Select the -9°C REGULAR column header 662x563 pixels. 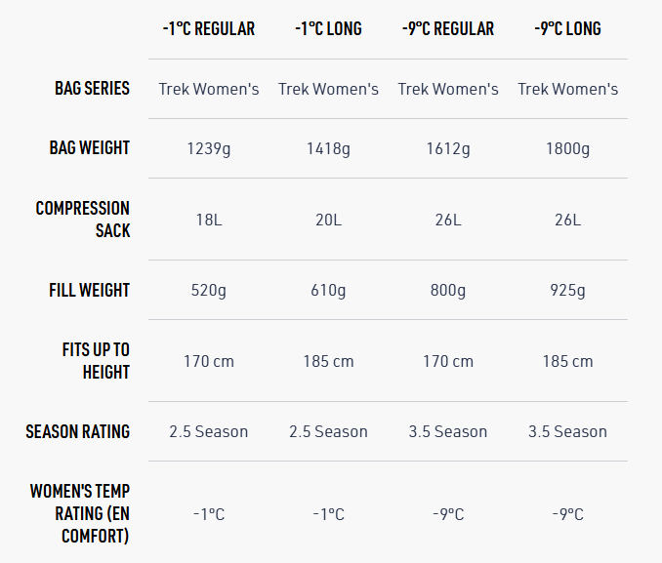point(448,29)
